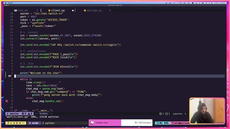Click the modified dot on client.py tab

73,10
